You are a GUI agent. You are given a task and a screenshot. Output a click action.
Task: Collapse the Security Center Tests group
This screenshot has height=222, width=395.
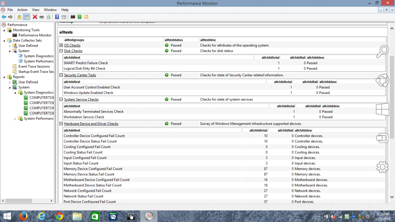tap(61, 75)
